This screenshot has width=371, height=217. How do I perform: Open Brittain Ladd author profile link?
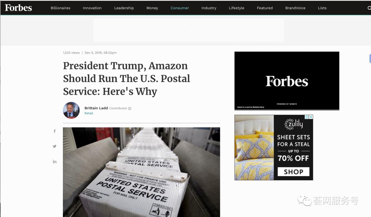(96, 108)
